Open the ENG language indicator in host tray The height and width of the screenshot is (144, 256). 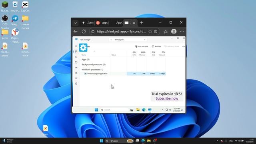coord(231,141)
